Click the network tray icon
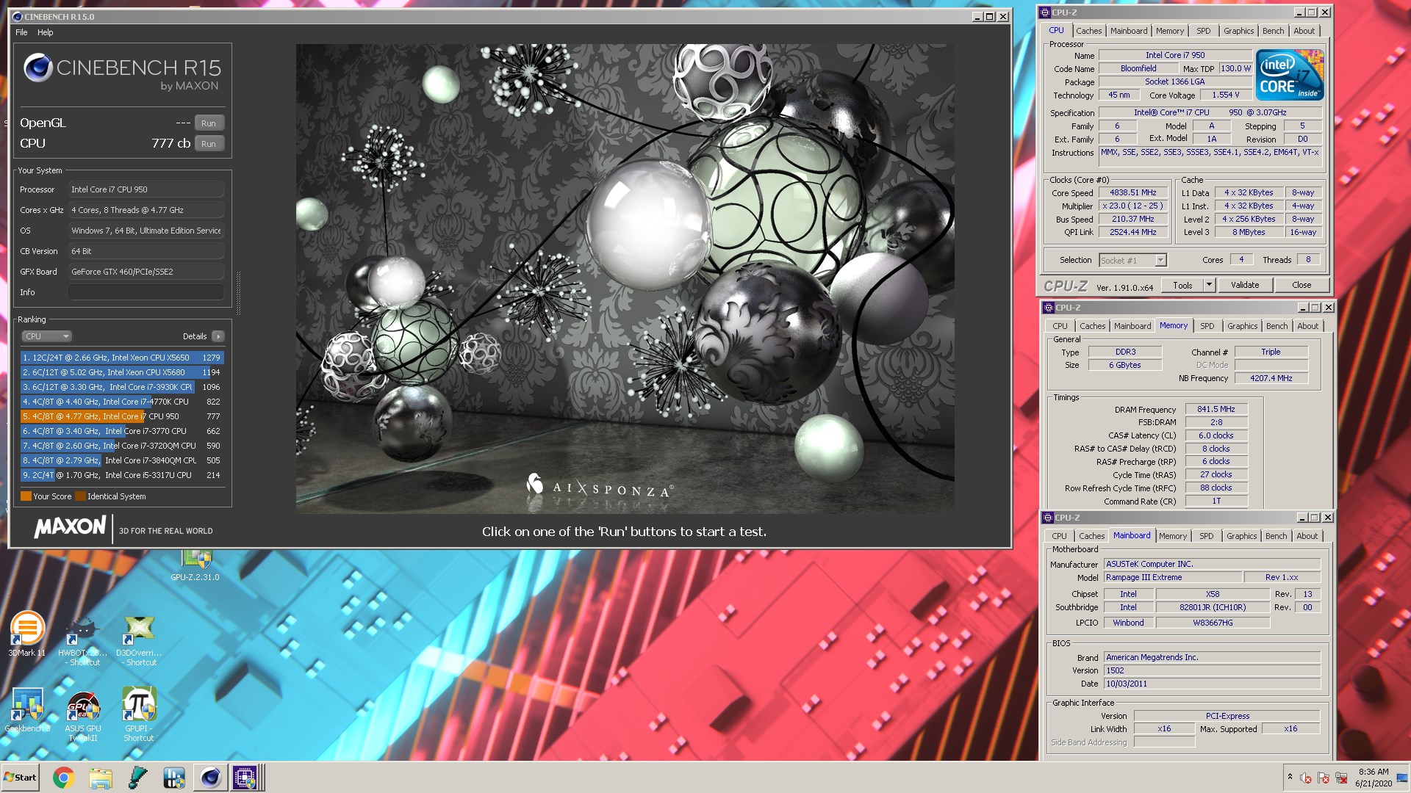The width and height of the screenshot is (1411, 793). point(1341,778)
